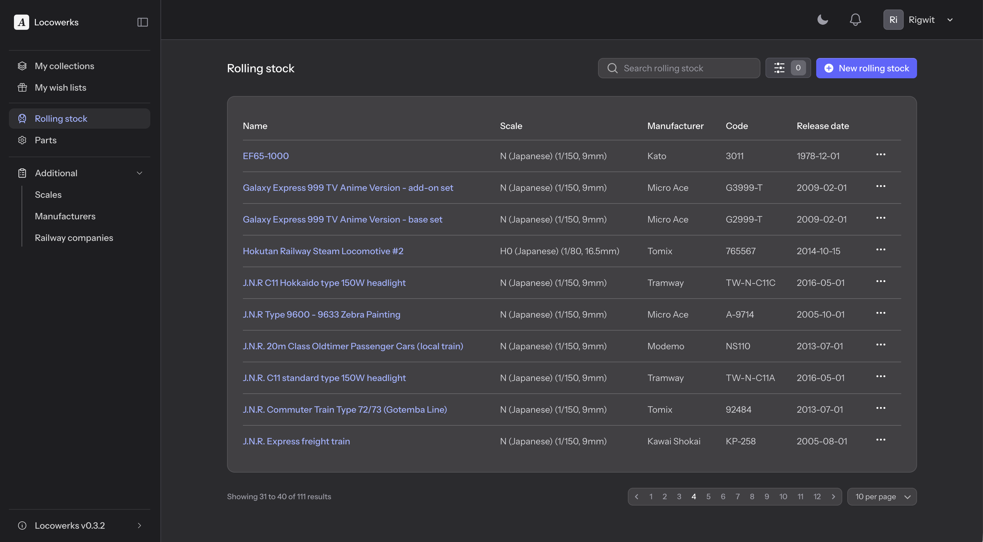Go to page 8
The width and height of the screenshot is (983, 542).
(752, 497)
